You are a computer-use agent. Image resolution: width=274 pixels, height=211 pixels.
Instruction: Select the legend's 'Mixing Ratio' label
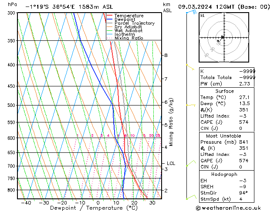129,38
